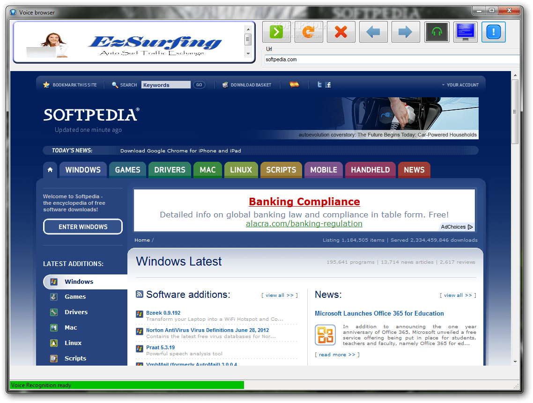The image size is (533, 403).
Task: Click the page scrollbar up arrow
Action: coord(515,75)
